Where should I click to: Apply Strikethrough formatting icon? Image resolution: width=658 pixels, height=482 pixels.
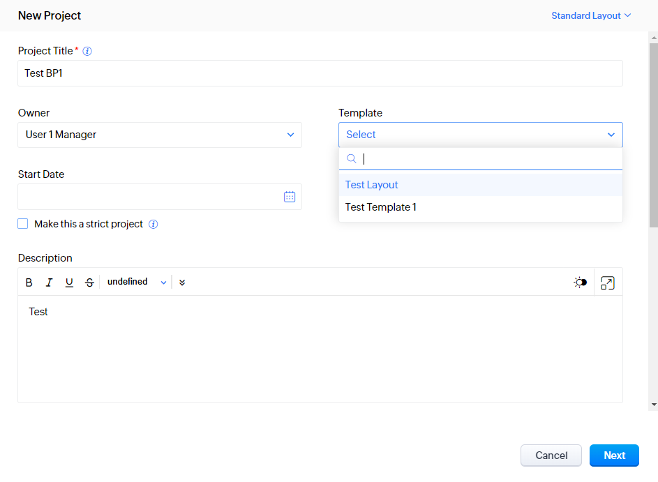(x=89, y=283)
